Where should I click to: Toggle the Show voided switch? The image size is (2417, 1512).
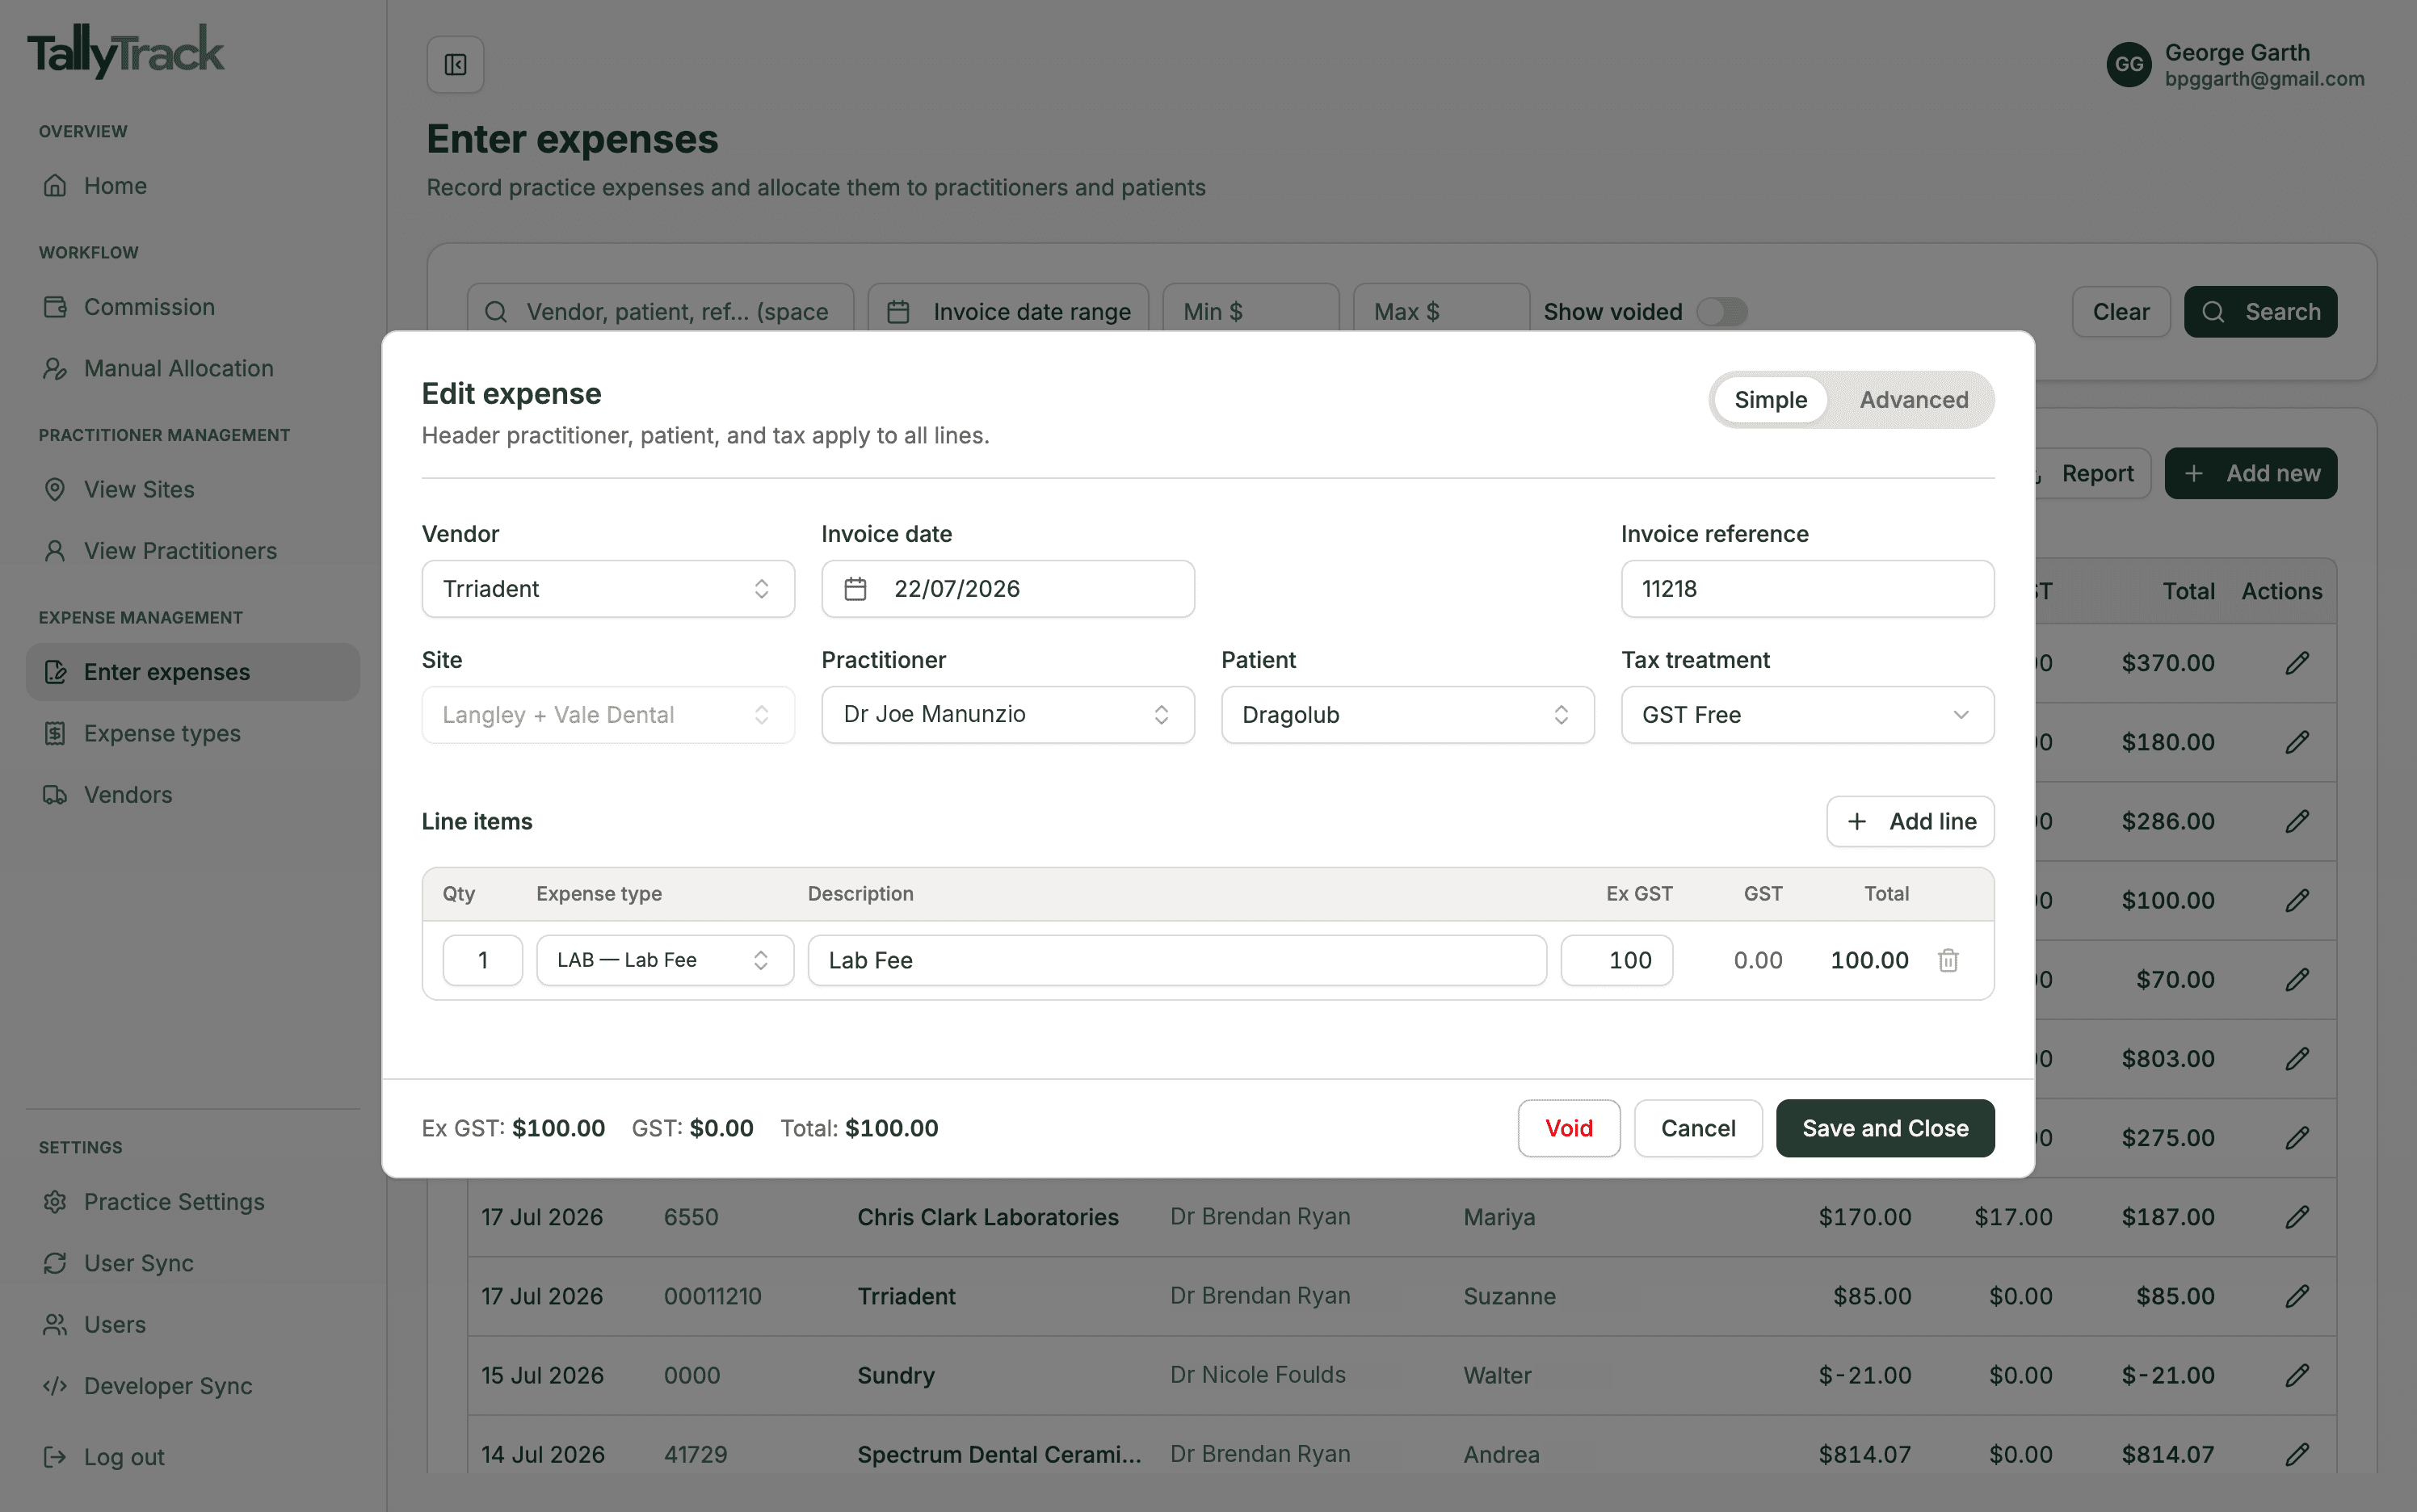click(1722, 312)
